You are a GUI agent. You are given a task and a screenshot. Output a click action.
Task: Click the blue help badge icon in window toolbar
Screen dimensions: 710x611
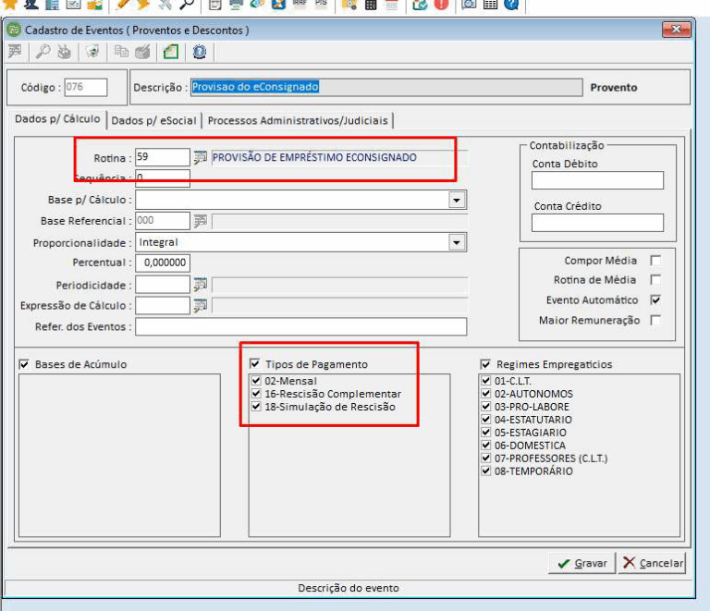point(199,53)
